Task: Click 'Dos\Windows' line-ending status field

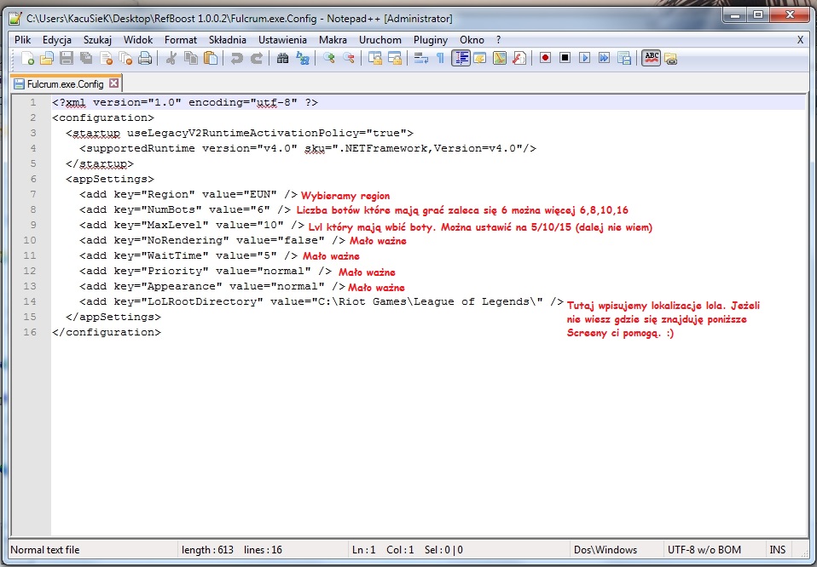Action: (x=606, y=550)
